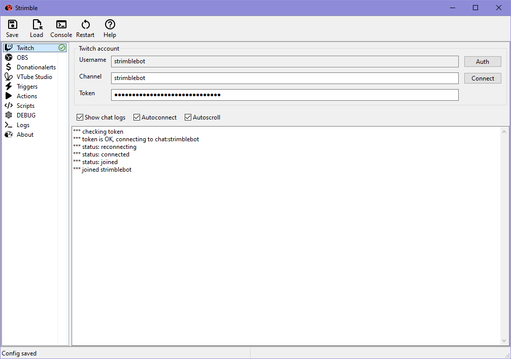Image resolution: width=511 pixels, height=359 pixels.
Task: Click the Load file icon
Action: tap(37, 25)
